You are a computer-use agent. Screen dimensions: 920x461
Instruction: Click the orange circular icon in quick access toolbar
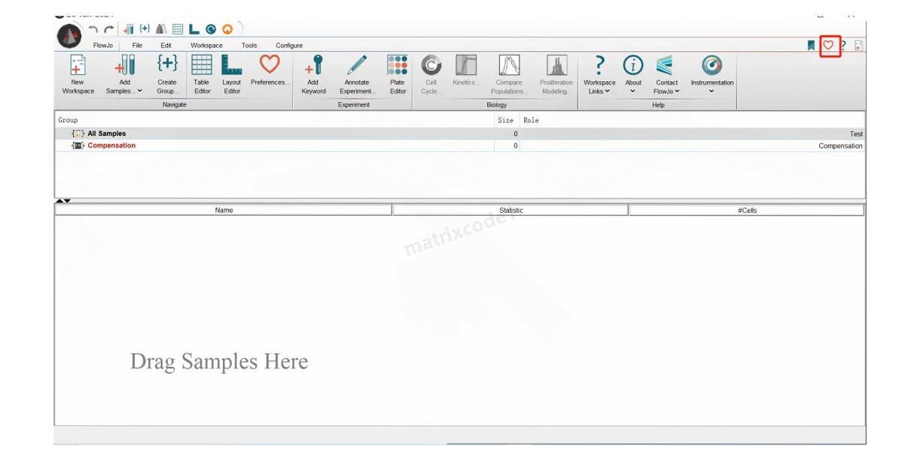tap(227, 31)
